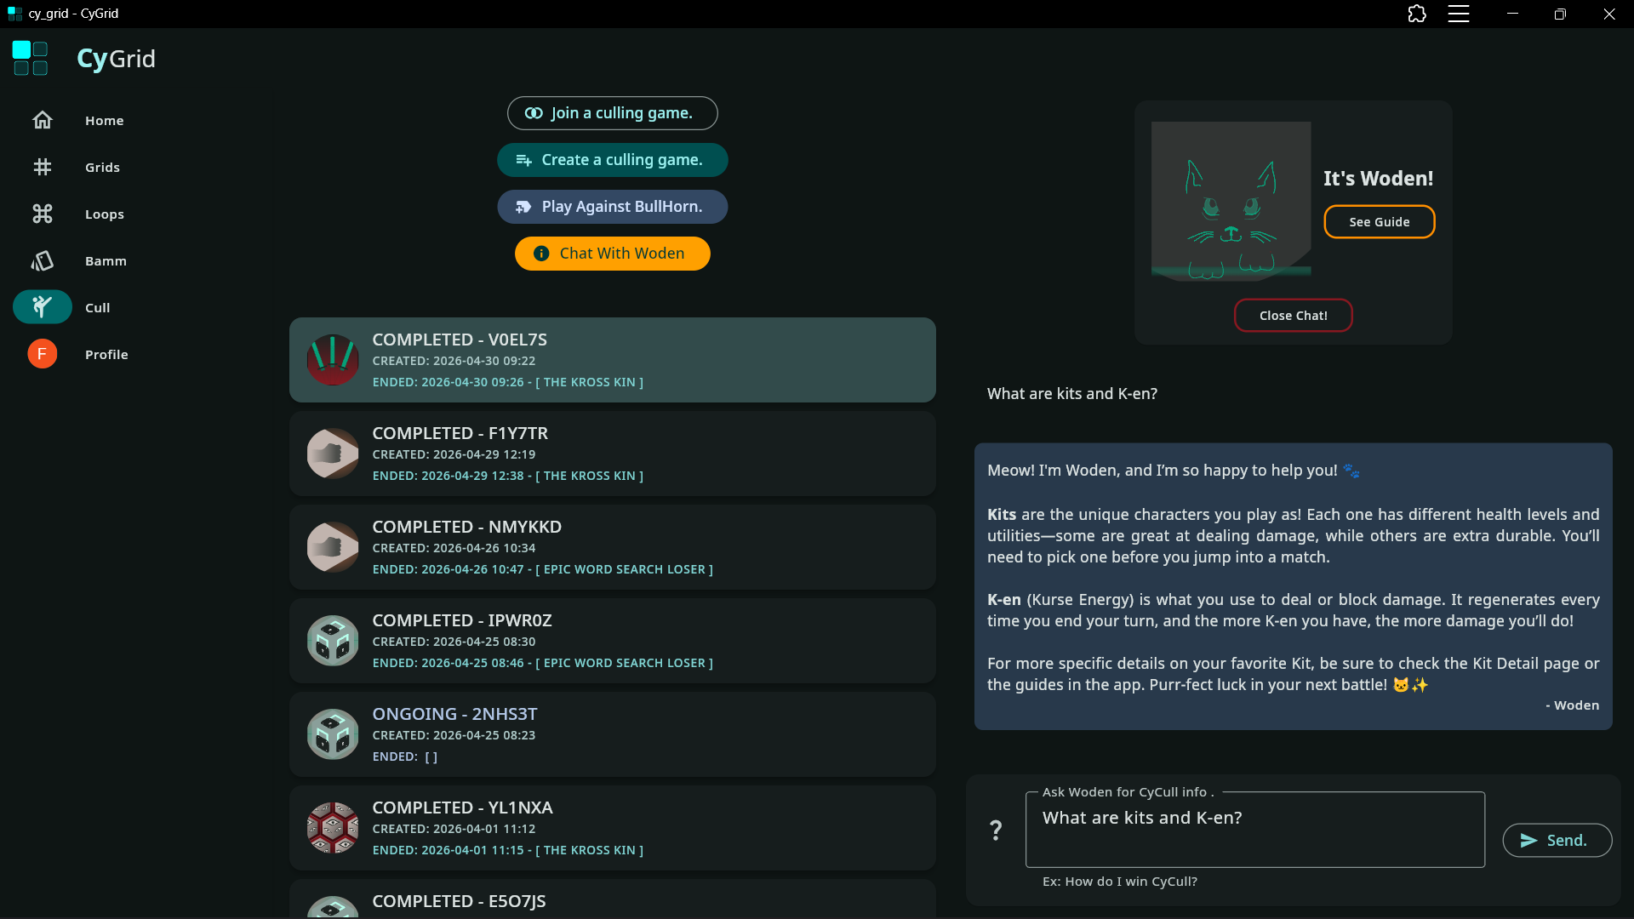
Task: Click the CyGrid title text
Action: coord(117,59)
